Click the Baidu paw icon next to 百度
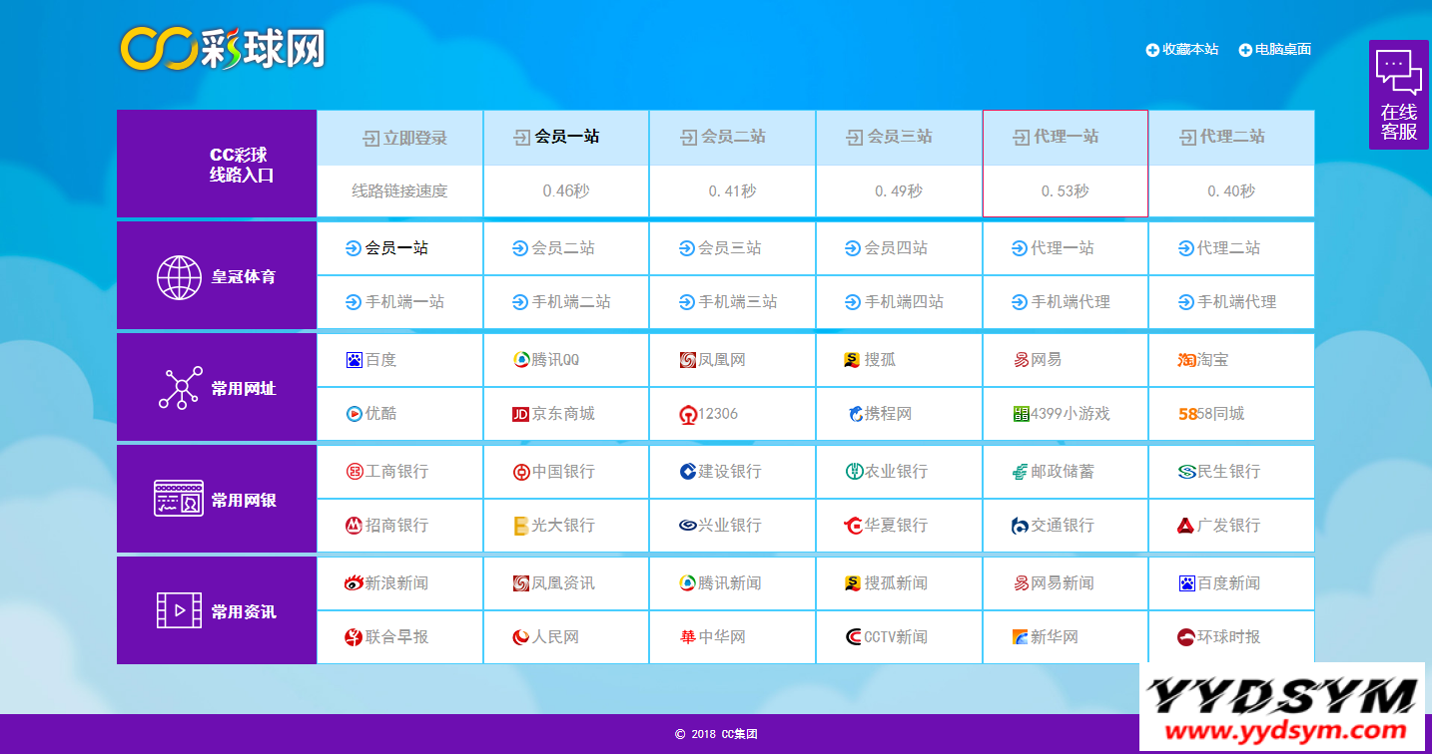Screen dimensions: 1432x754 354,360
